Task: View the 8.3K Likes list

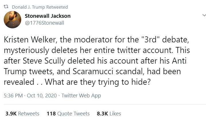Action: click(109, 114)
